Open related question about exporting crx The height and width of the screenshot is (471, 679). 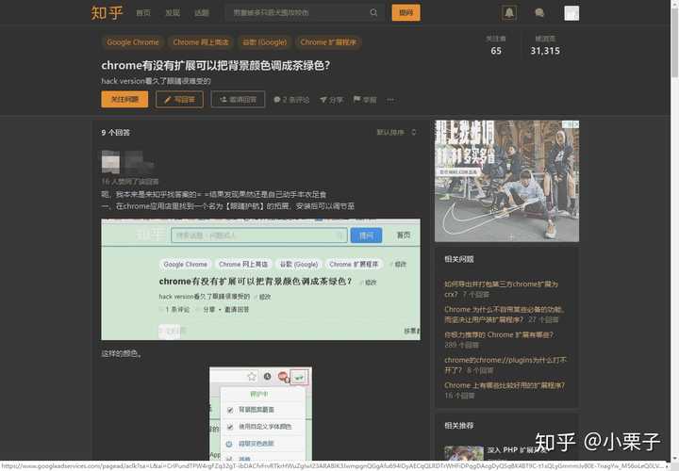click(x=501, y=289)
